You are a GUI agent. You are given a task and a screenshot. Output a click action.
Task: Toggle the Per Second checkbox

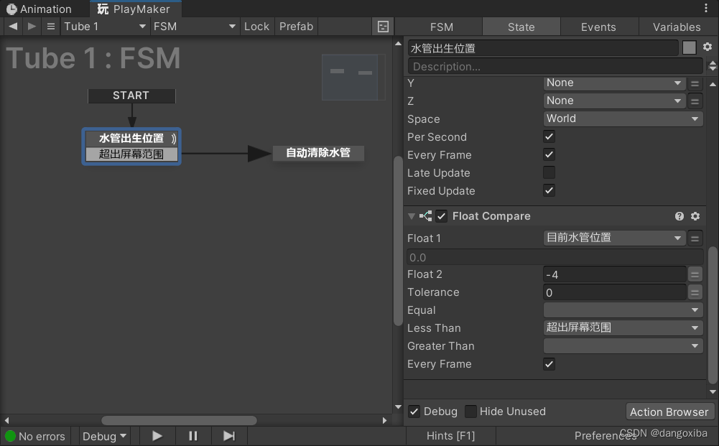549,136
